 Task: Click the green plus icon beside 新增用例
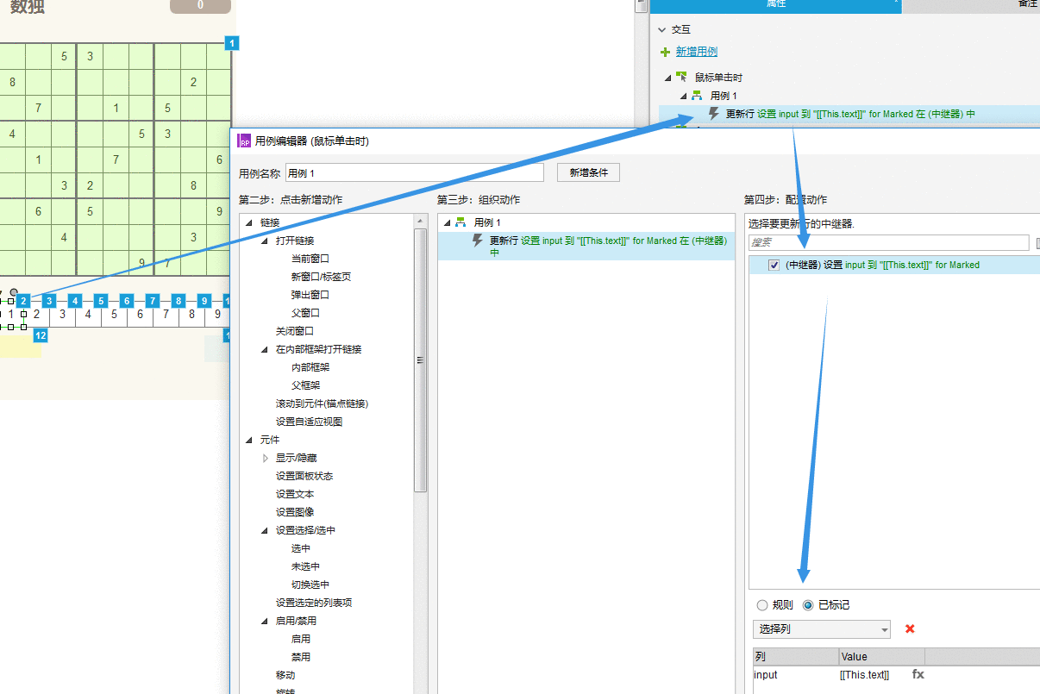(x=665, y=52)
